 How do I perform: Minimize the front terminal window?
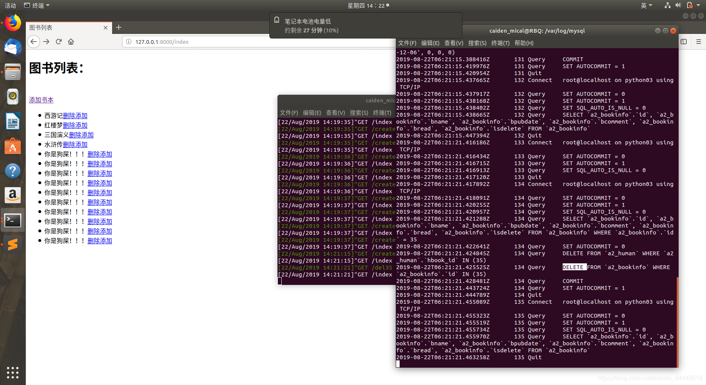(658, 31)
